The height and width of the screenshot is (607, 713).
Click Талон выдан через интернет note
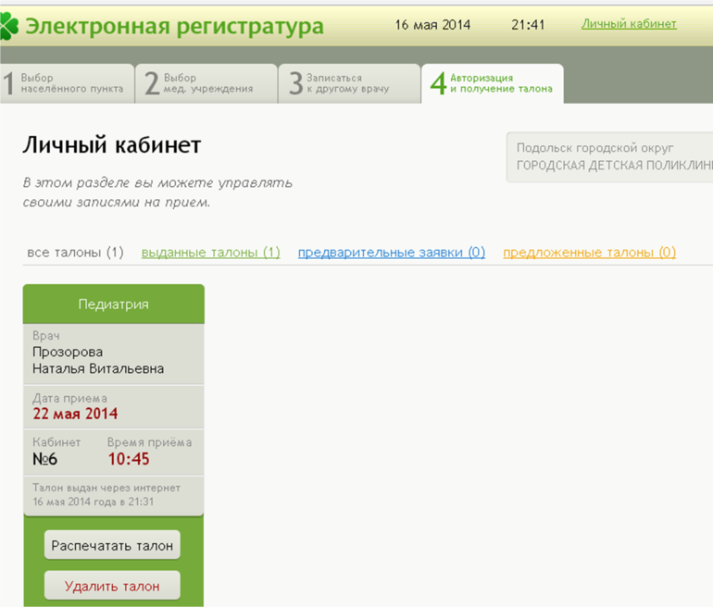106,488
